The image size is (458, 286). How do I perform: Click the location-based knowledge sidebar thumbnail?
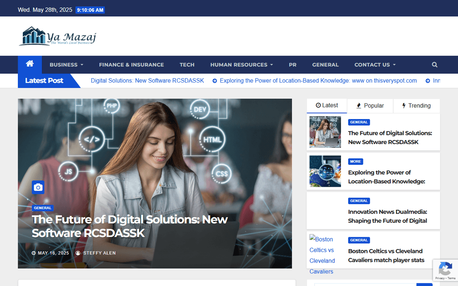(x=325, y=171)
